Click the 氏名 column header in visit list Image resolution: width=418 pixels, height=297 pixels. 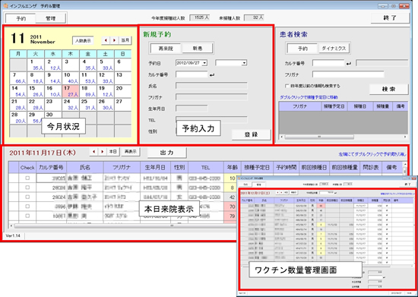(x=85, y=167)
